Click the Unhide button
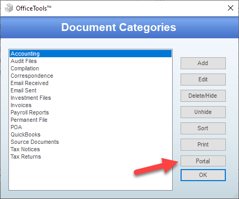This screenshot has height=199, width=239. pos(203,112)
